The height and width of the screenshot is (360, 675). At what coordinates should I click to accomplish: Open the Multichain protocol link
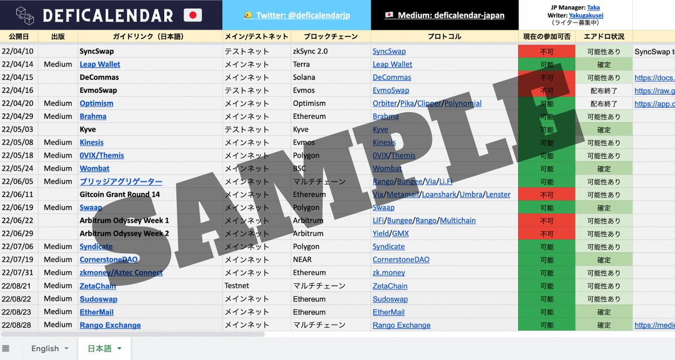click(x=458, y=220)
